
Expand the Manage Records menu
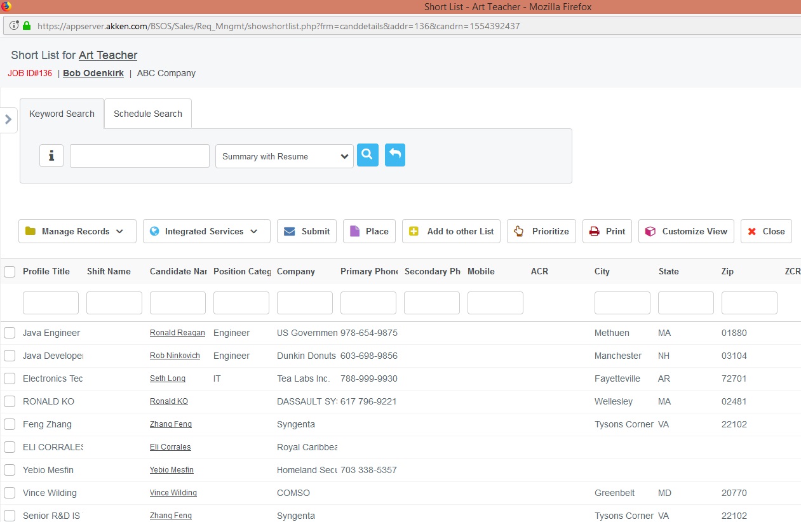coord(77,231)
